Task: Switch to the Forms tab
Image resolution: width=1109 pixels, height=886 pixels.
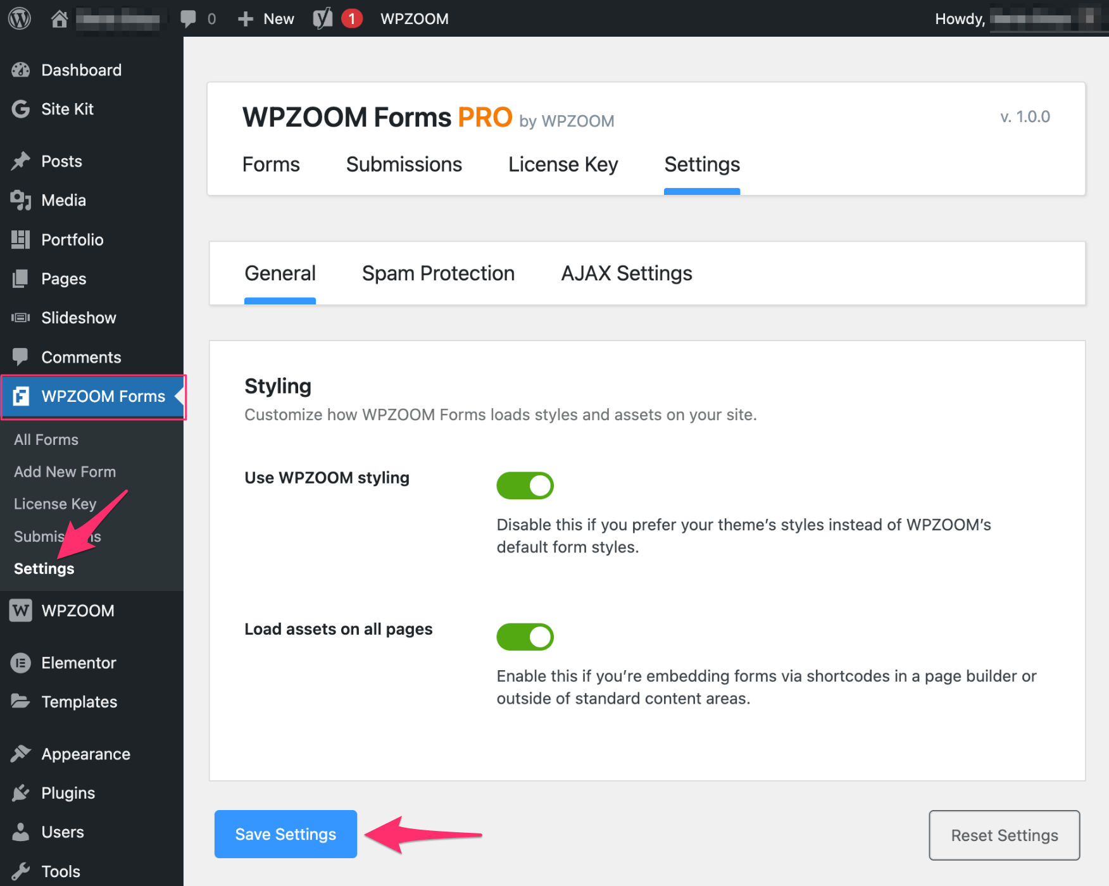Action: [x=271, y=165]
